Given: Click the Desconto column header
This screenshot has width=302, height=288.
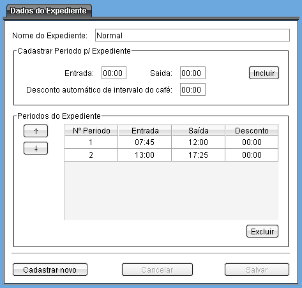Looking at the screenshot, I should point(252,130).
